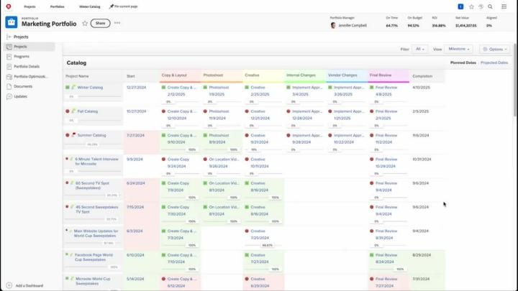Open the main menu grid icon
The height and width of the screenshot is (291, 518).
coord(504,6)
